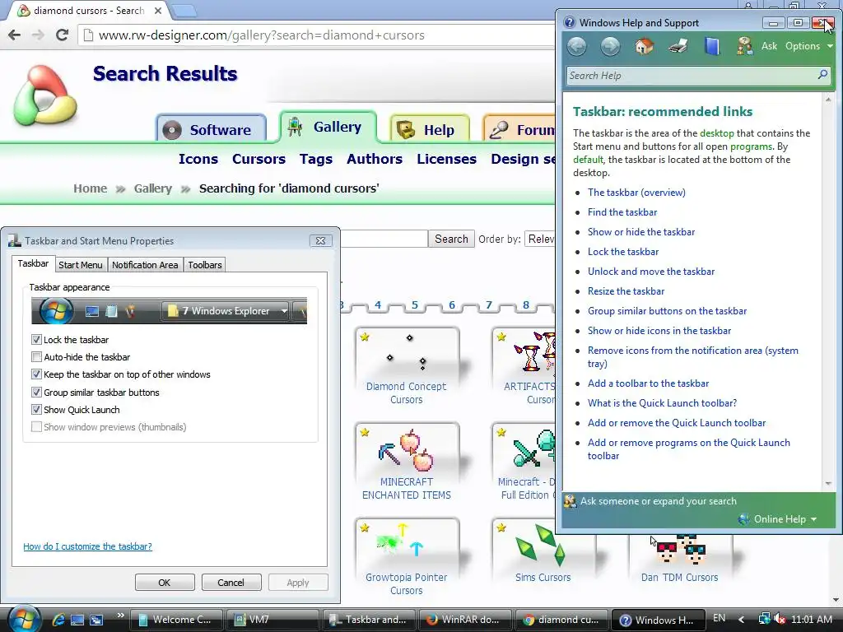
Task: Expand Quick Launch overflow chevron
Action: click(120, 615)
